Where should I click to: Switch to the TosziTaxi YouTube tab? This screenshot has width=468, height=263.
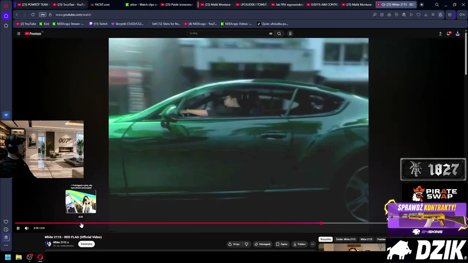[x=68, y=5]
